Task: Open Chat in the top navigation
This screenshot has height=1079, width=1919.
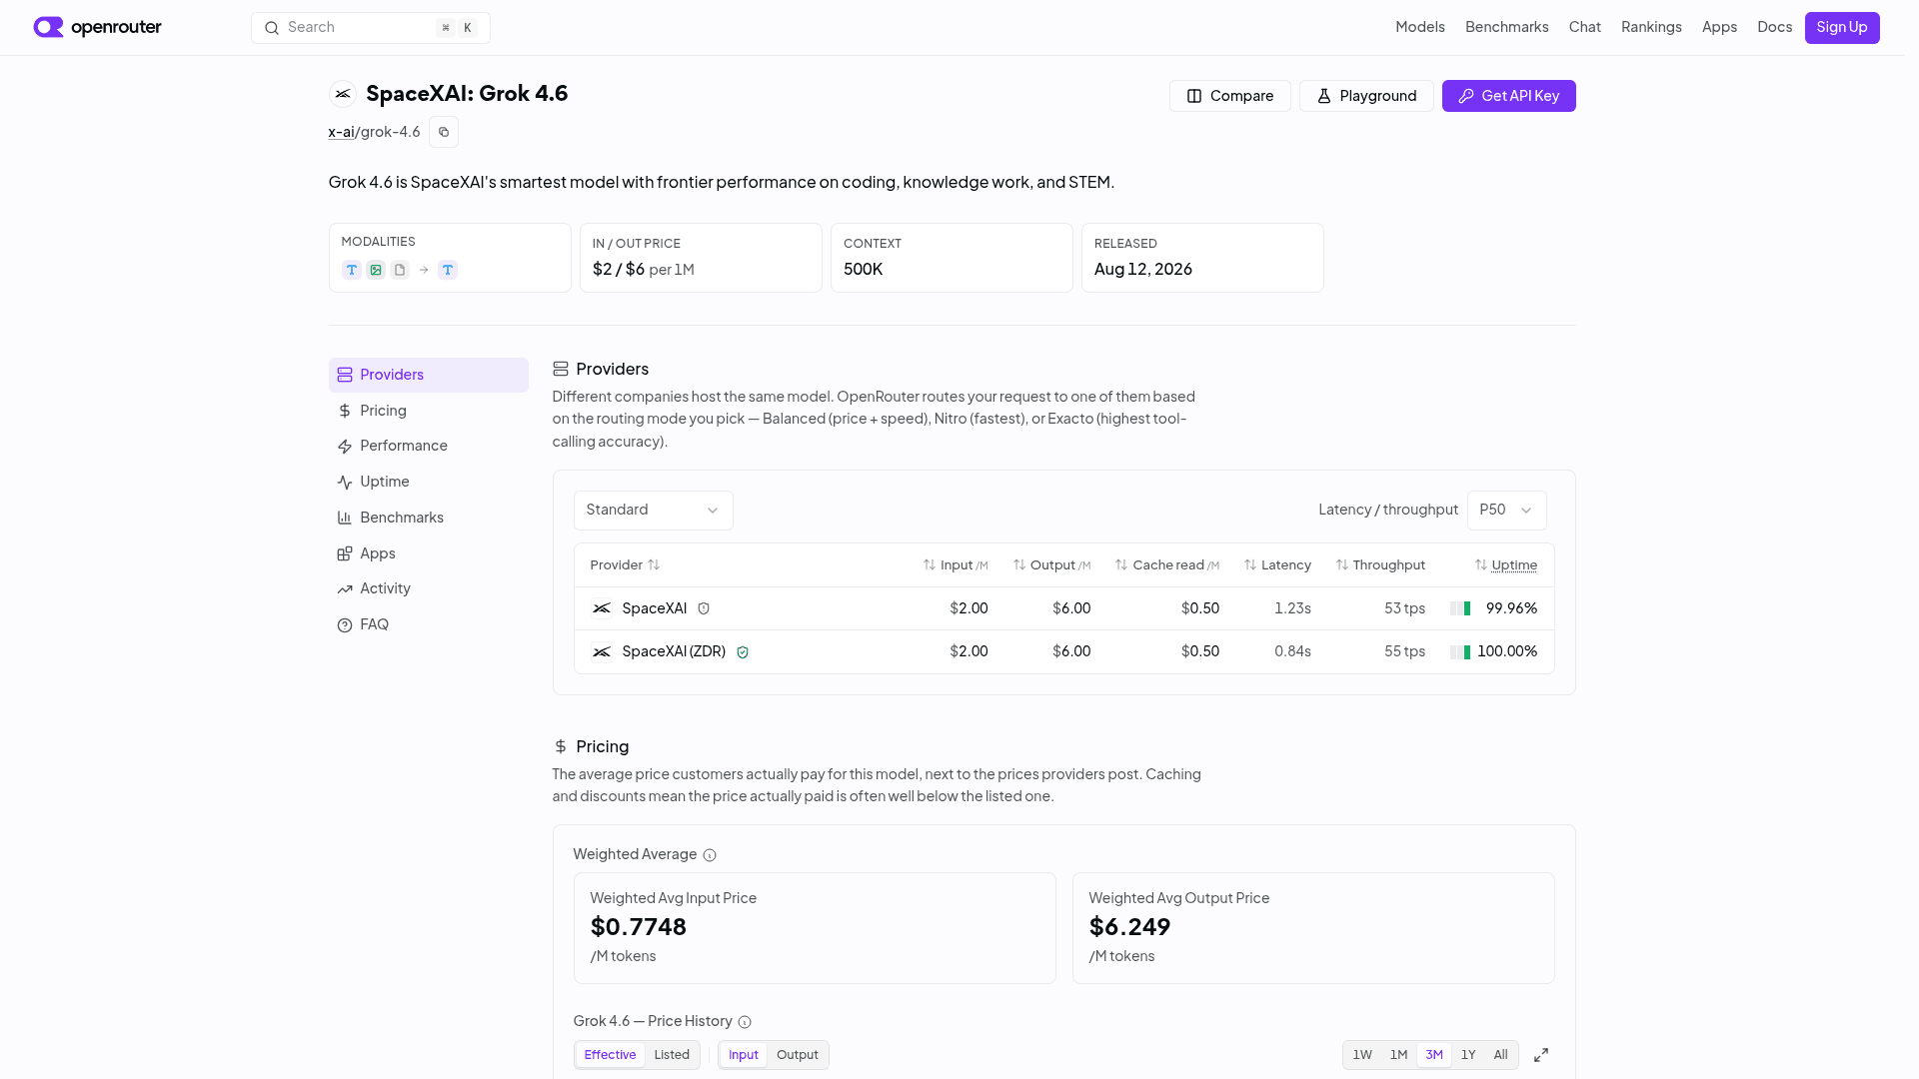Action: (1585, 27)
